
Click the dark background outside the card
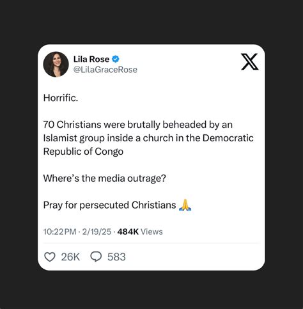click(151, 21)
